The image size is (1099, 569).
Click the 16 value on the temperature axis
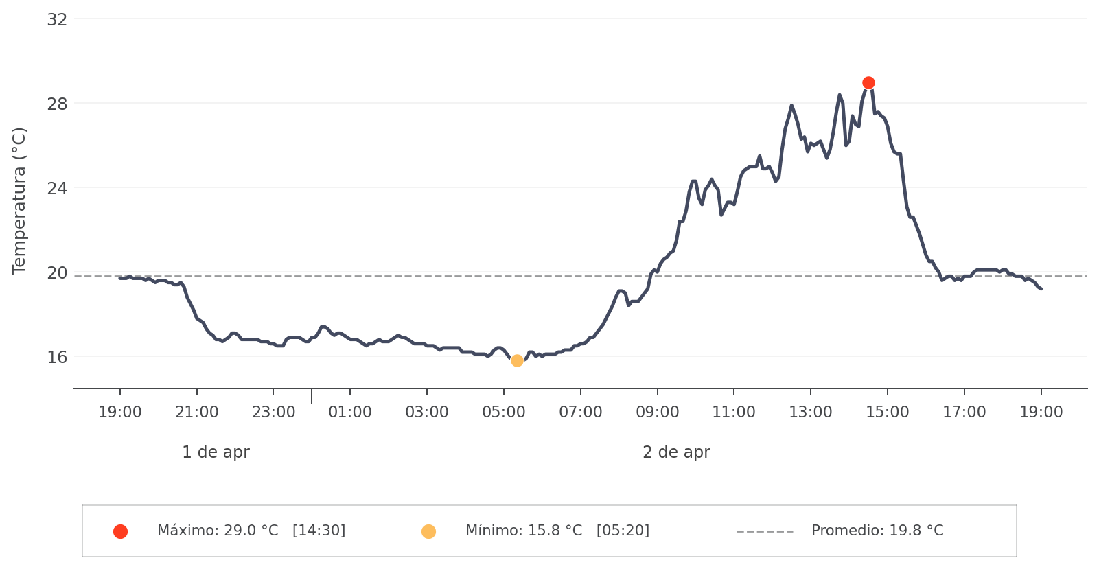[57, 357]
